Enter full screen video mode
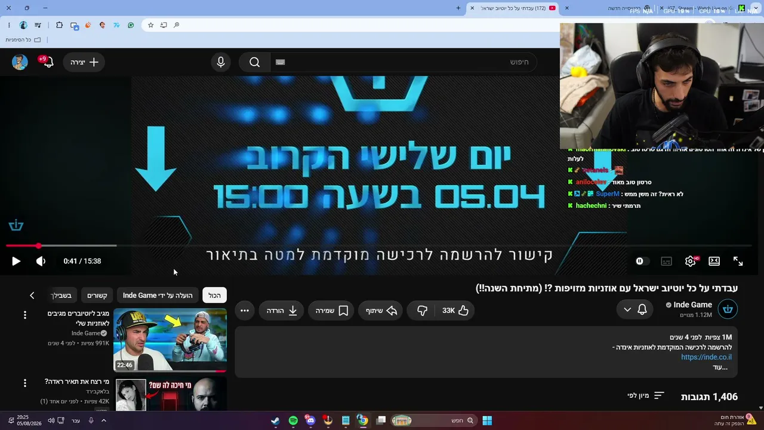The image size is (764, 430). click(x=738, y=261)
